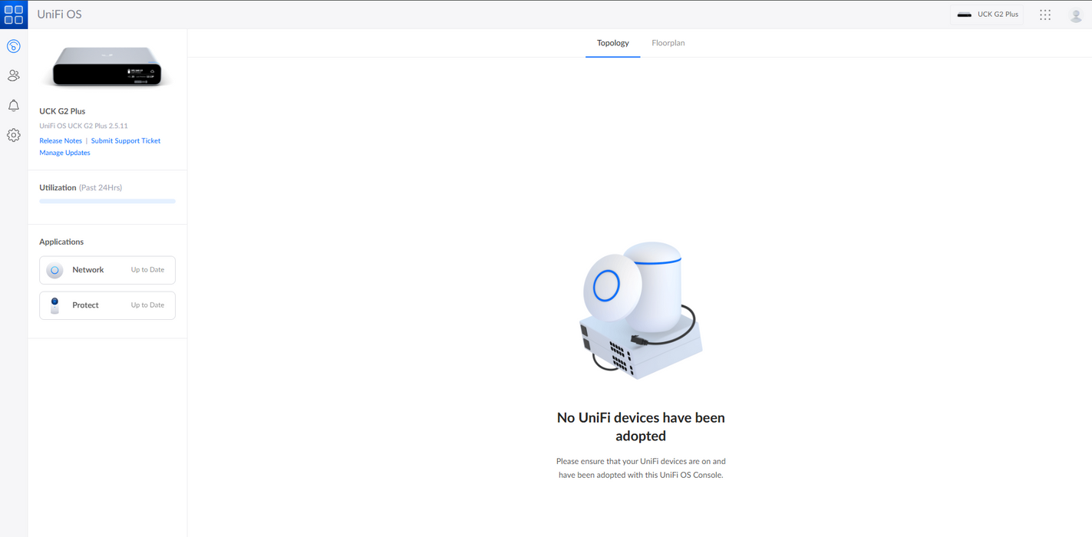Image resolution: width=1092 pixels, height=537 pixels.
Task: Click the Utilization progress bar
Action: (107, 201)
